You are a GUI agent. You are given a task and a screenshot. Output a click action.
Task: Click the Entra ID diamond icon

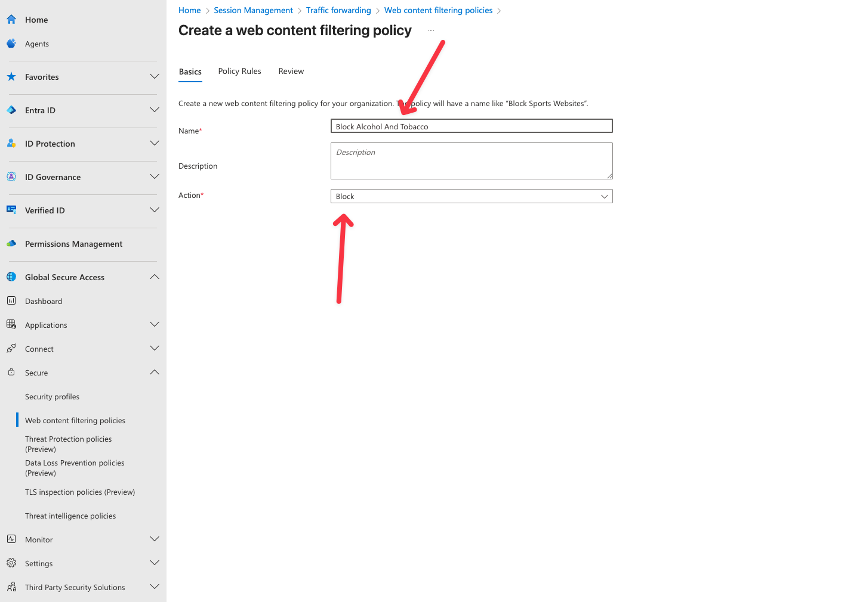[11, 110]
